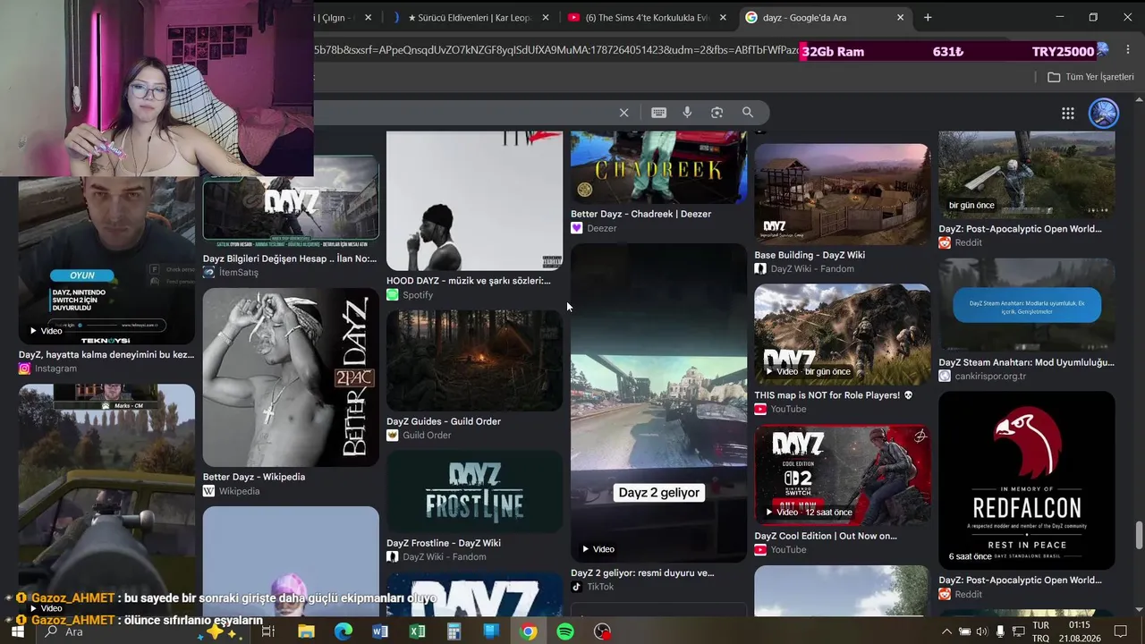
Task: Open the Base Building - DayZ Wiki link
Action: point(810,255)
